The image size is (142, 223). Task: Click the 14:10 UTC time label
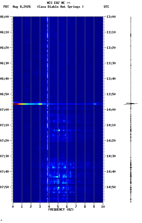(x=111, y=125)
